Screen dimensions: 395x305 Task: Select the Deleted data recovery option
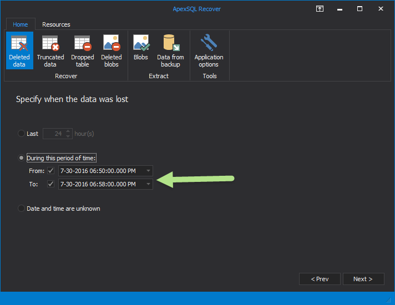(x=19, y=50)
